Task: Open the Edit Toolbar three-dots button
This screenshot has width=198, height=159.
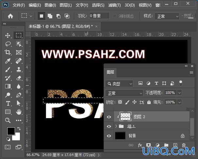Action: (19, 120)
